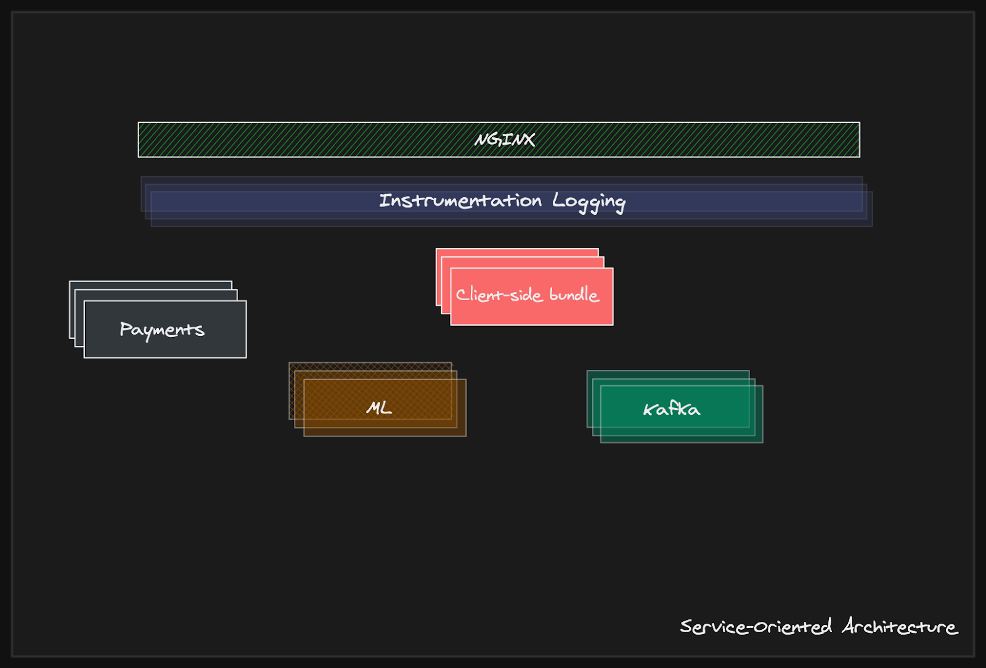
Task: Click the Payments service box
Action: [x=158, y=319]
